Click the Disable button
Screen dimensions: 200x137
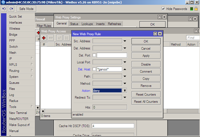146,65
